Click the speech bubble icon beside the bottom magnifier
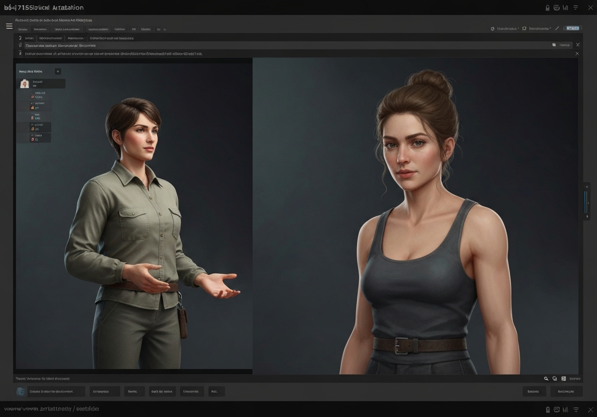The height and width of the screenshot is (417, 597). click(x=555, y=379)
